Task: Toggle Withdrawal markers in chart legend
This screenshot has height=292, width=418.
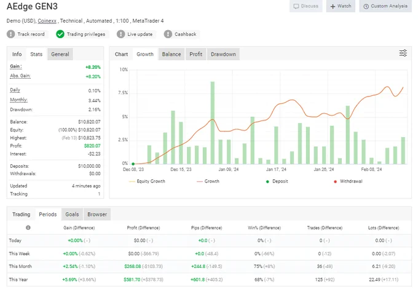Action: [x=348, y=181]
